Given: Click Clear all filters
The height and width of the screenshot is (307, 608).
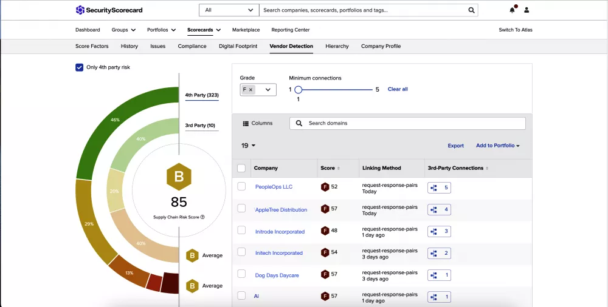Looking at the screenshot, I should click(398, 89).
